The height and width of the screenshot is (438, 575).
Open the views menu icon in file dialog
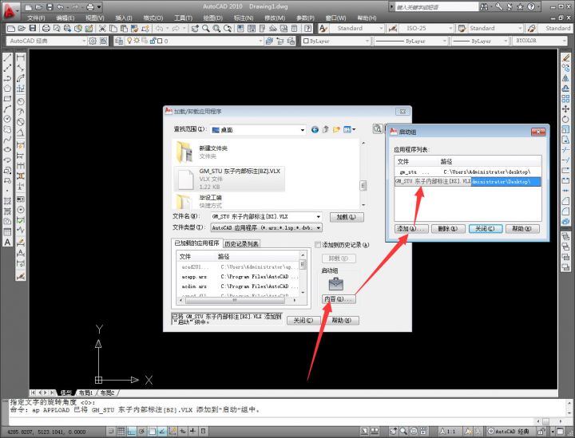(350, 129)
